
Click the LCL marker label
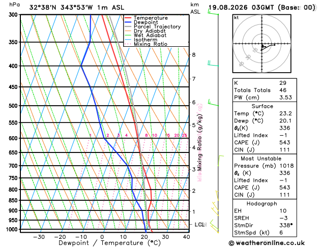(x=199, y=225)
